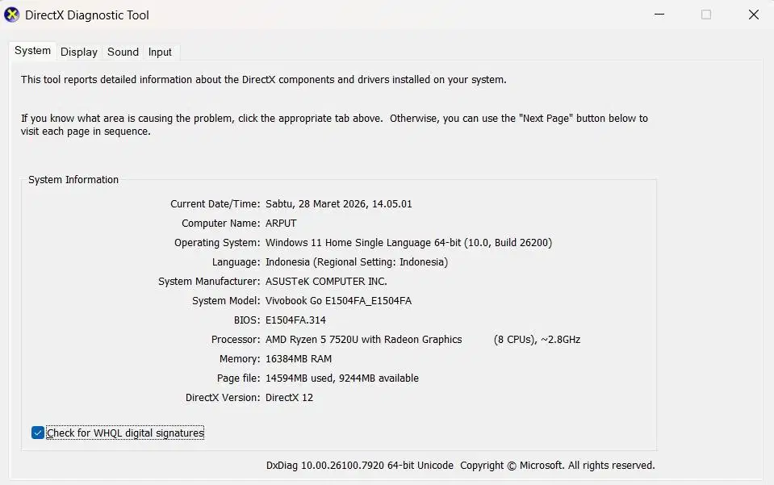Open the Sound tab
The width and height of the screenshot is (774, 485).
(123, 52)
